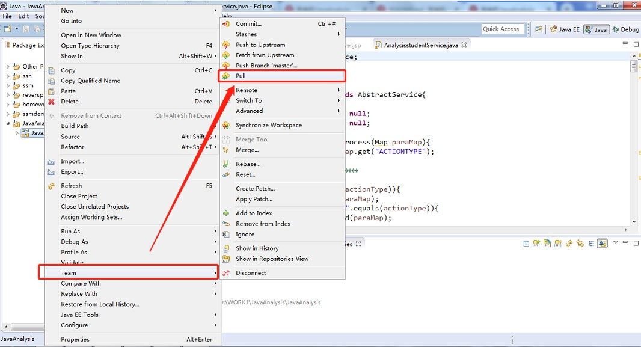Choose Compare With menu entry
Screen dimensions: 641x347
pos(133,283)
